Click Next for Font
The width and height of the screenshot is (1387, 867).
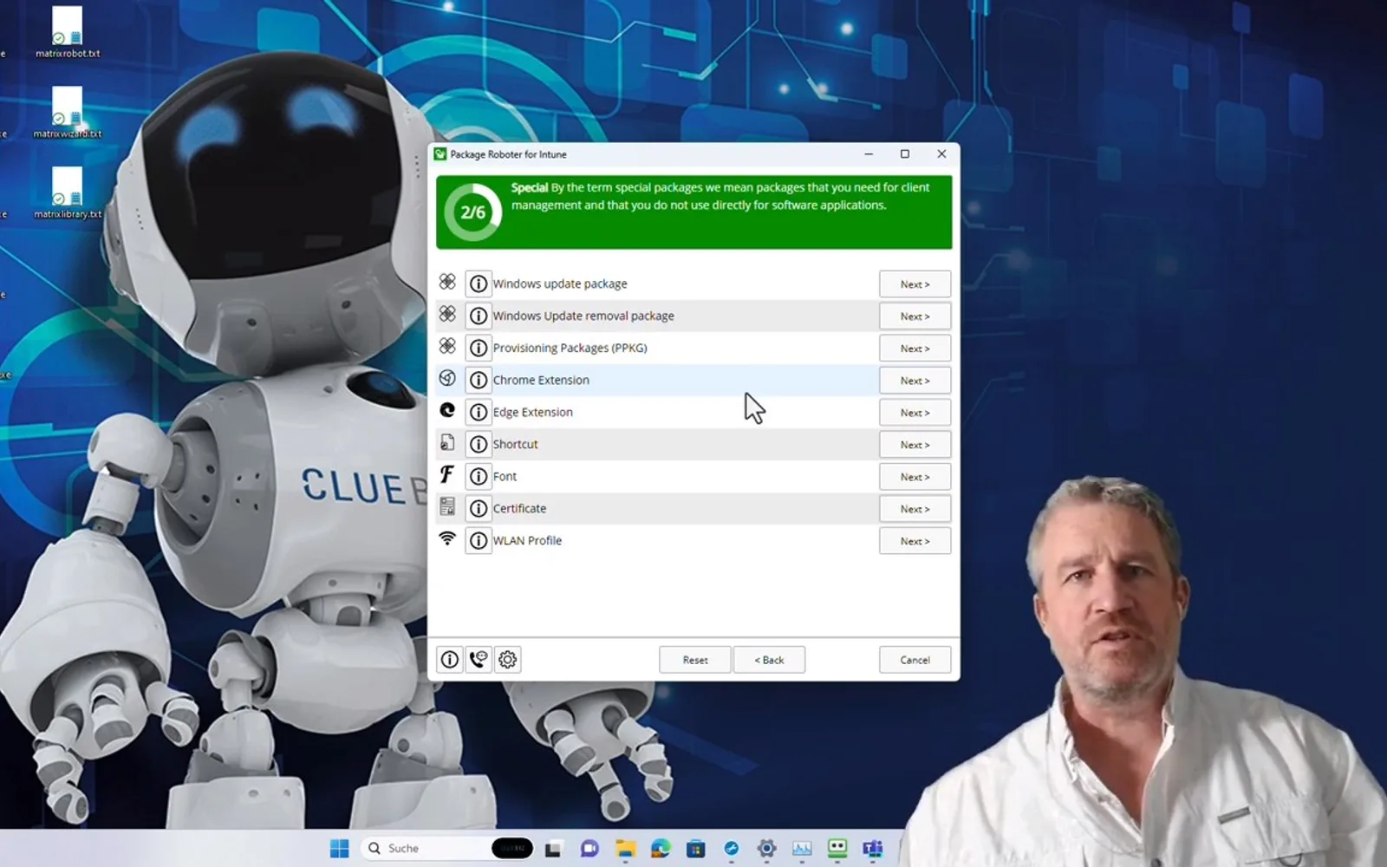(915, 477)
